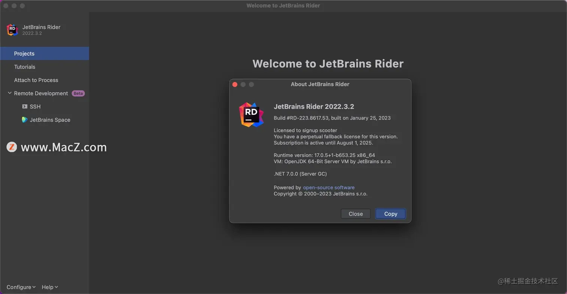Click the build number text line
This screenshot has height=294, width=567.
(x=332, y=118)
